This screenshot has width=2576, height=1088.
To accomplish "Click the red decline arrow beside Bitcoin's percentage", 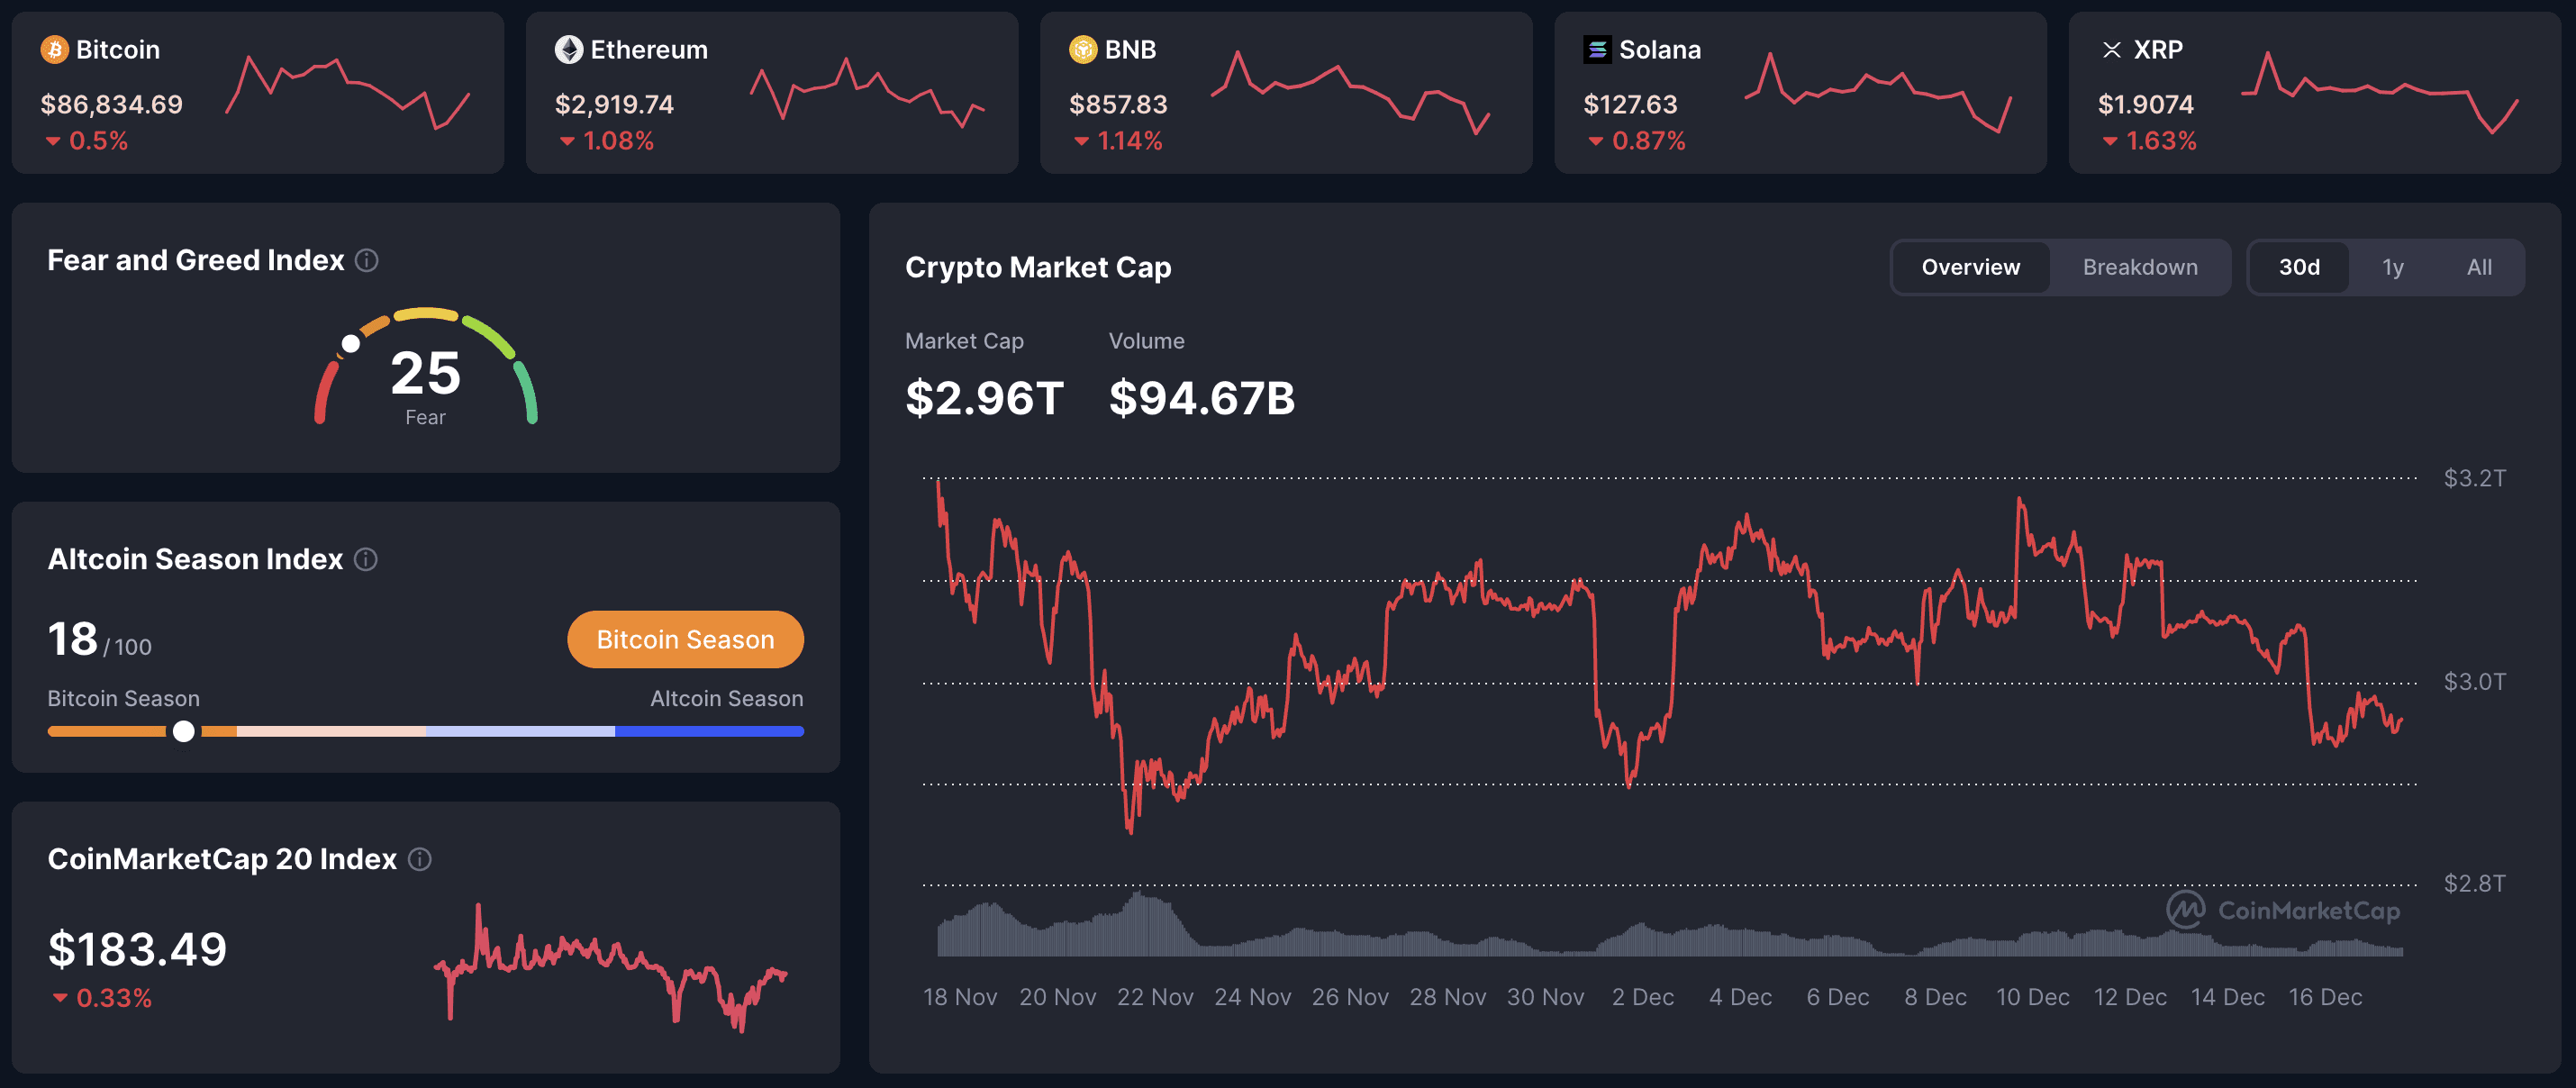I will pos(52,142).
